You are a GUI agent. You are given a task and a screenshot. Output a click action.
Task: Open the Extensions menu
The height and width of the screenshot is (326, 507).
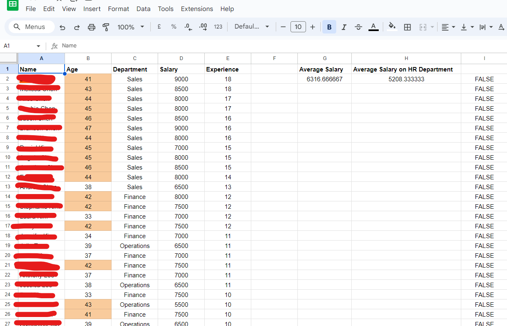click(x=197, y=9)
